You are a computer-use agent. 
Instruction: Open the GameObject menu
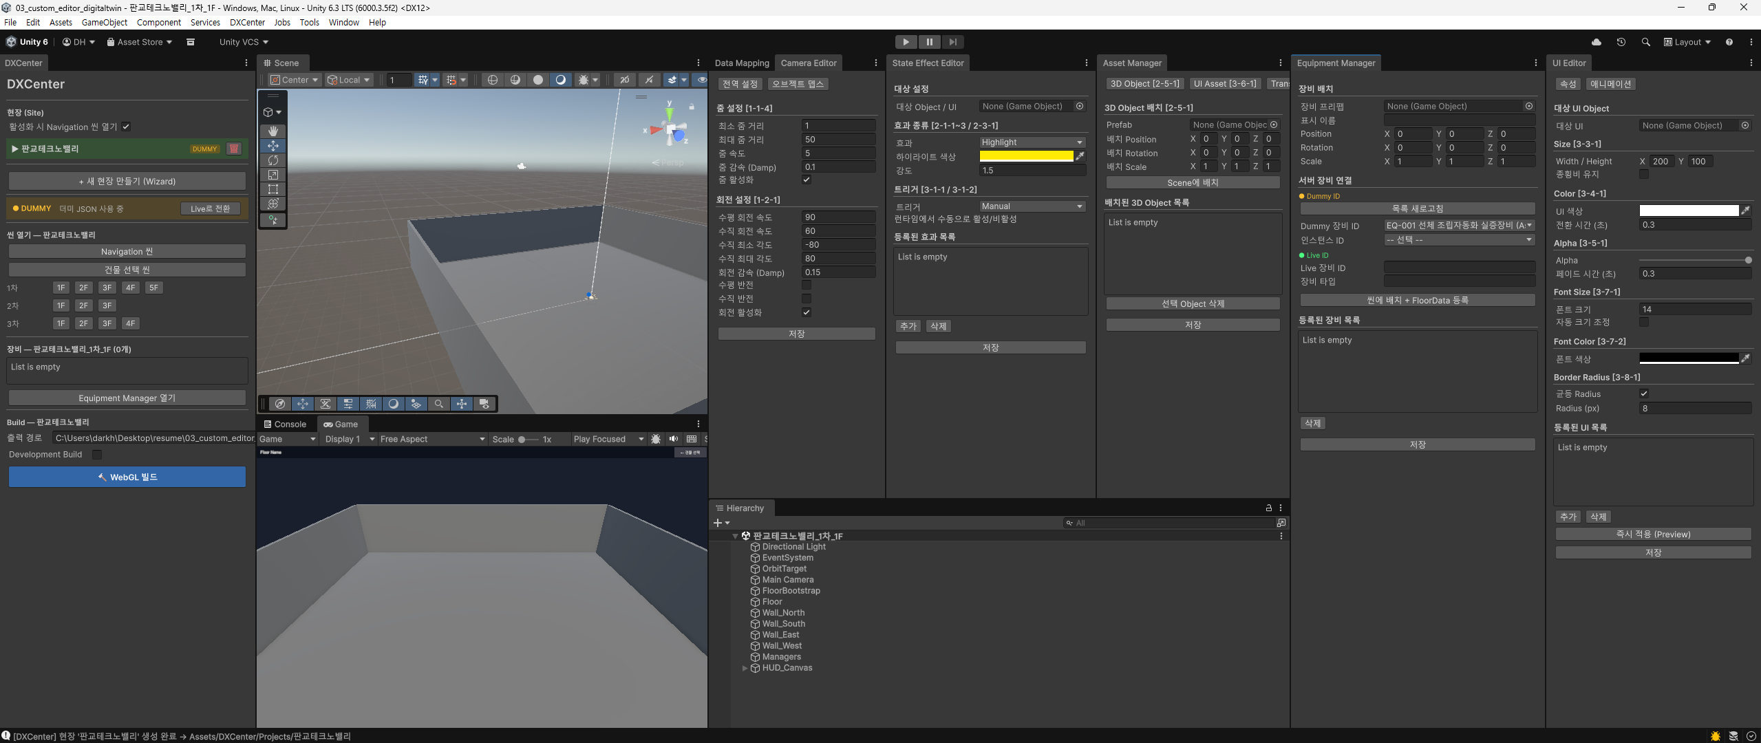click(104, 22)
